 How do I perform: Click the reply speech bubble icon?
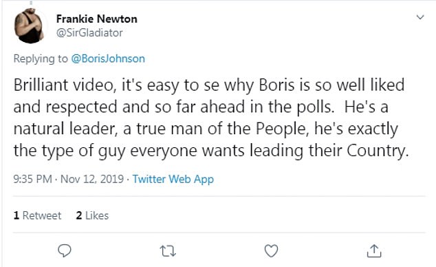[x=65, y=250]
